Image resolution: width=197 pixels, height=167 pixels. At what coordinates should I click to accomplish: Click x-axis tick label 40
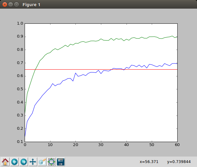[x=127, y=145]
